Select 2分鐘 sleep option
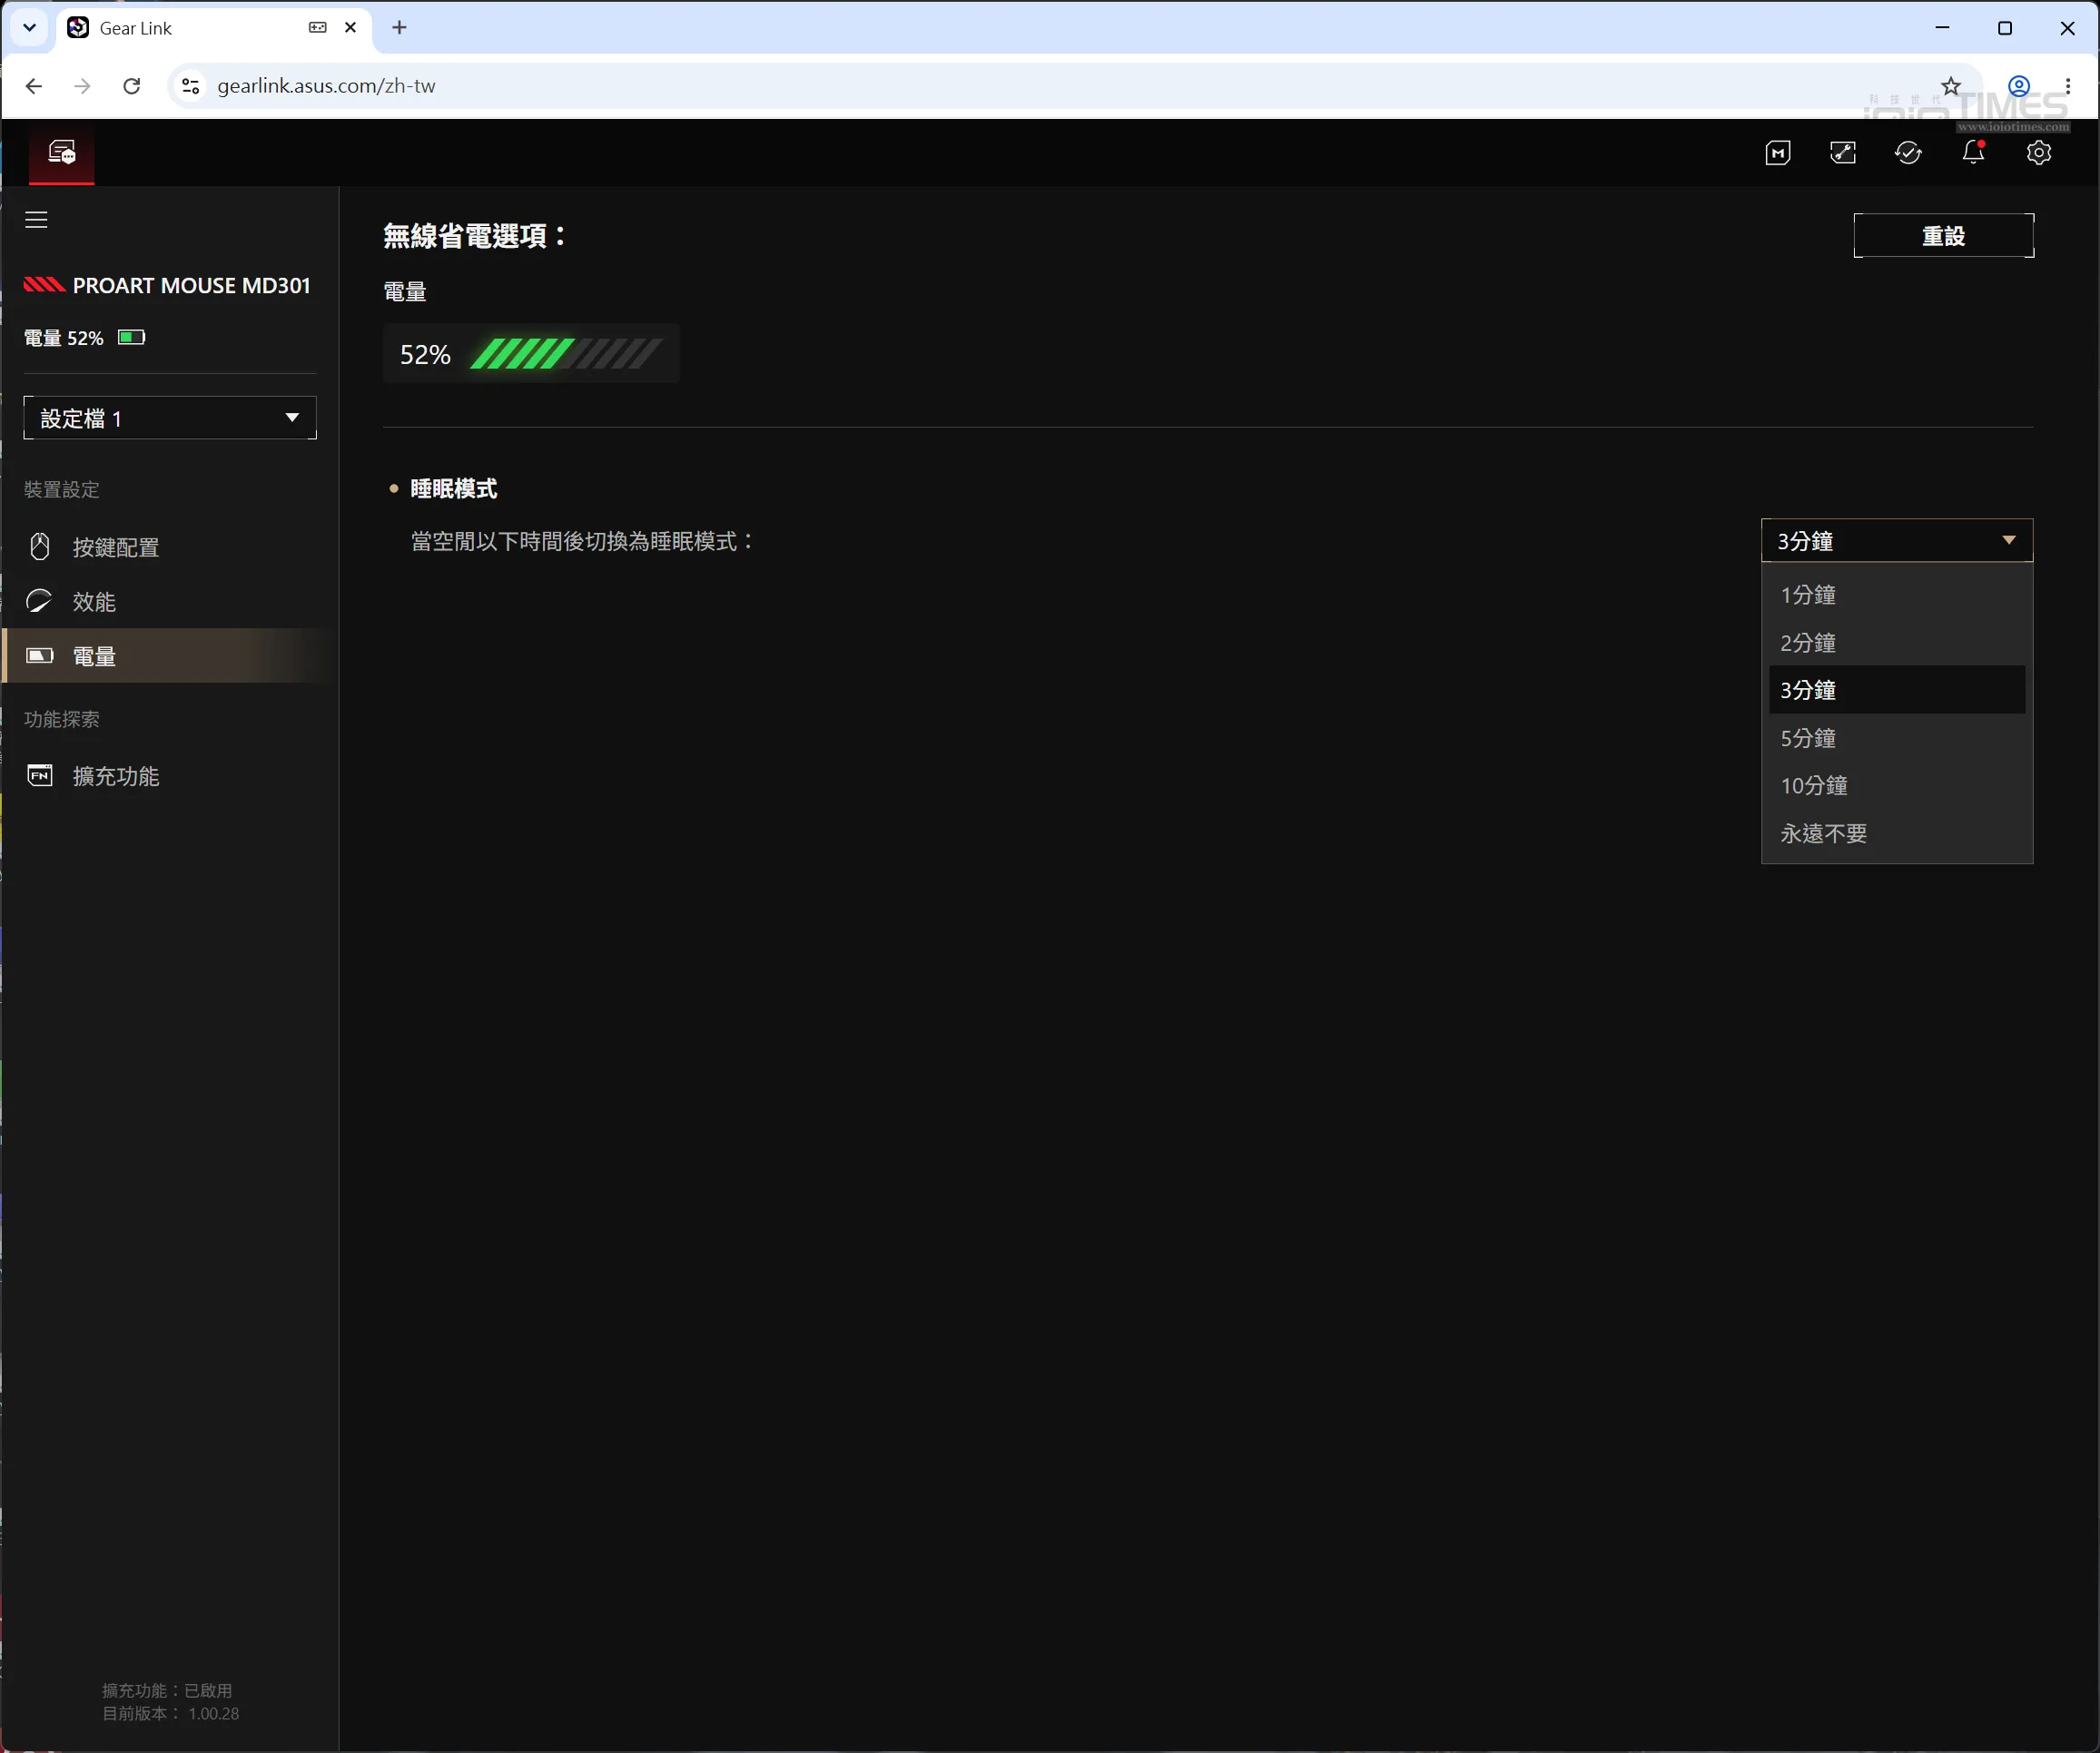 pos(1897,643)
